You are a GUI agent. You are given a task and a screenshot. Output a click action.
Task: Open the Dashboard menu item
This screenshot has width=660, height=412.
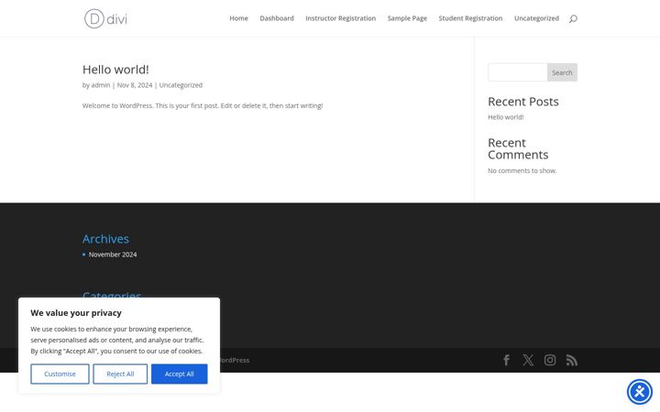pos(277,18)
